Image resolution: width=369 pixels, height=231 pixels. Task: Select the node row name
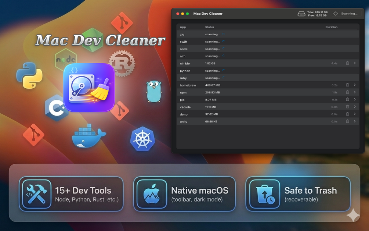point(184,49)
